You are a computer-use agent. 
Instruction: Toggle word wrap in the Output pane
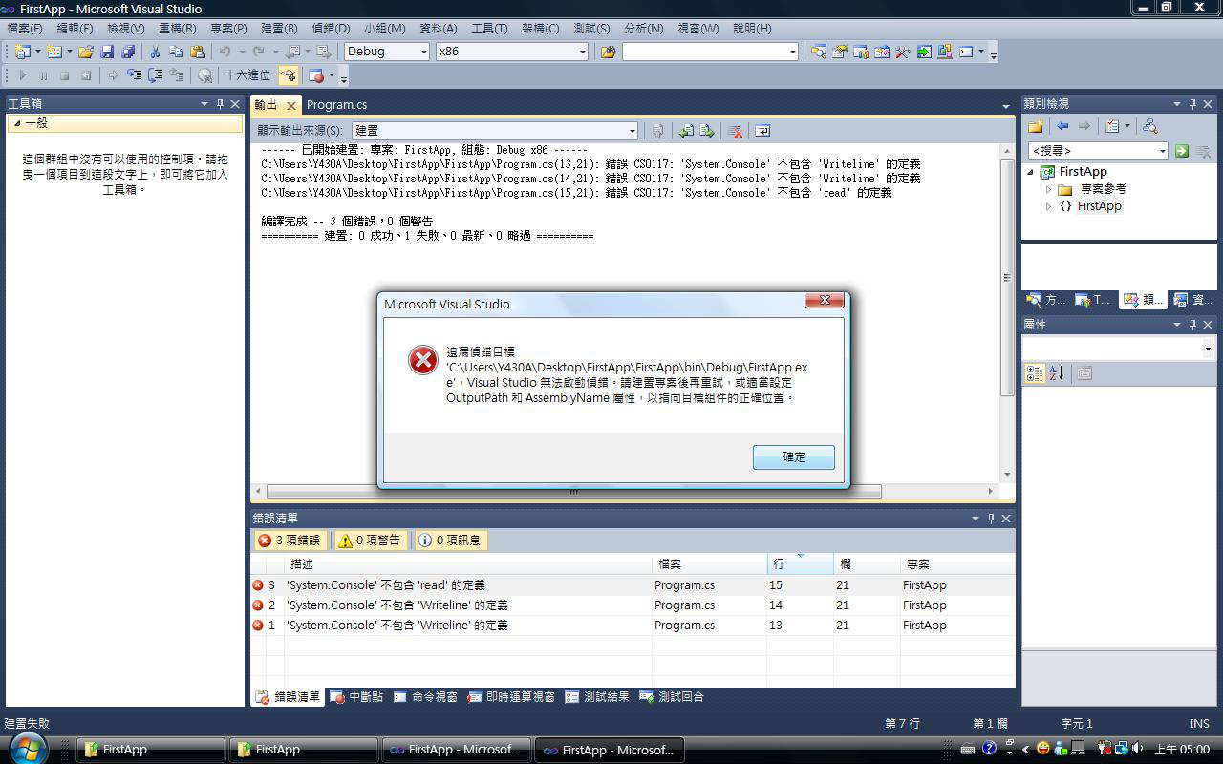tap(762, 131)
